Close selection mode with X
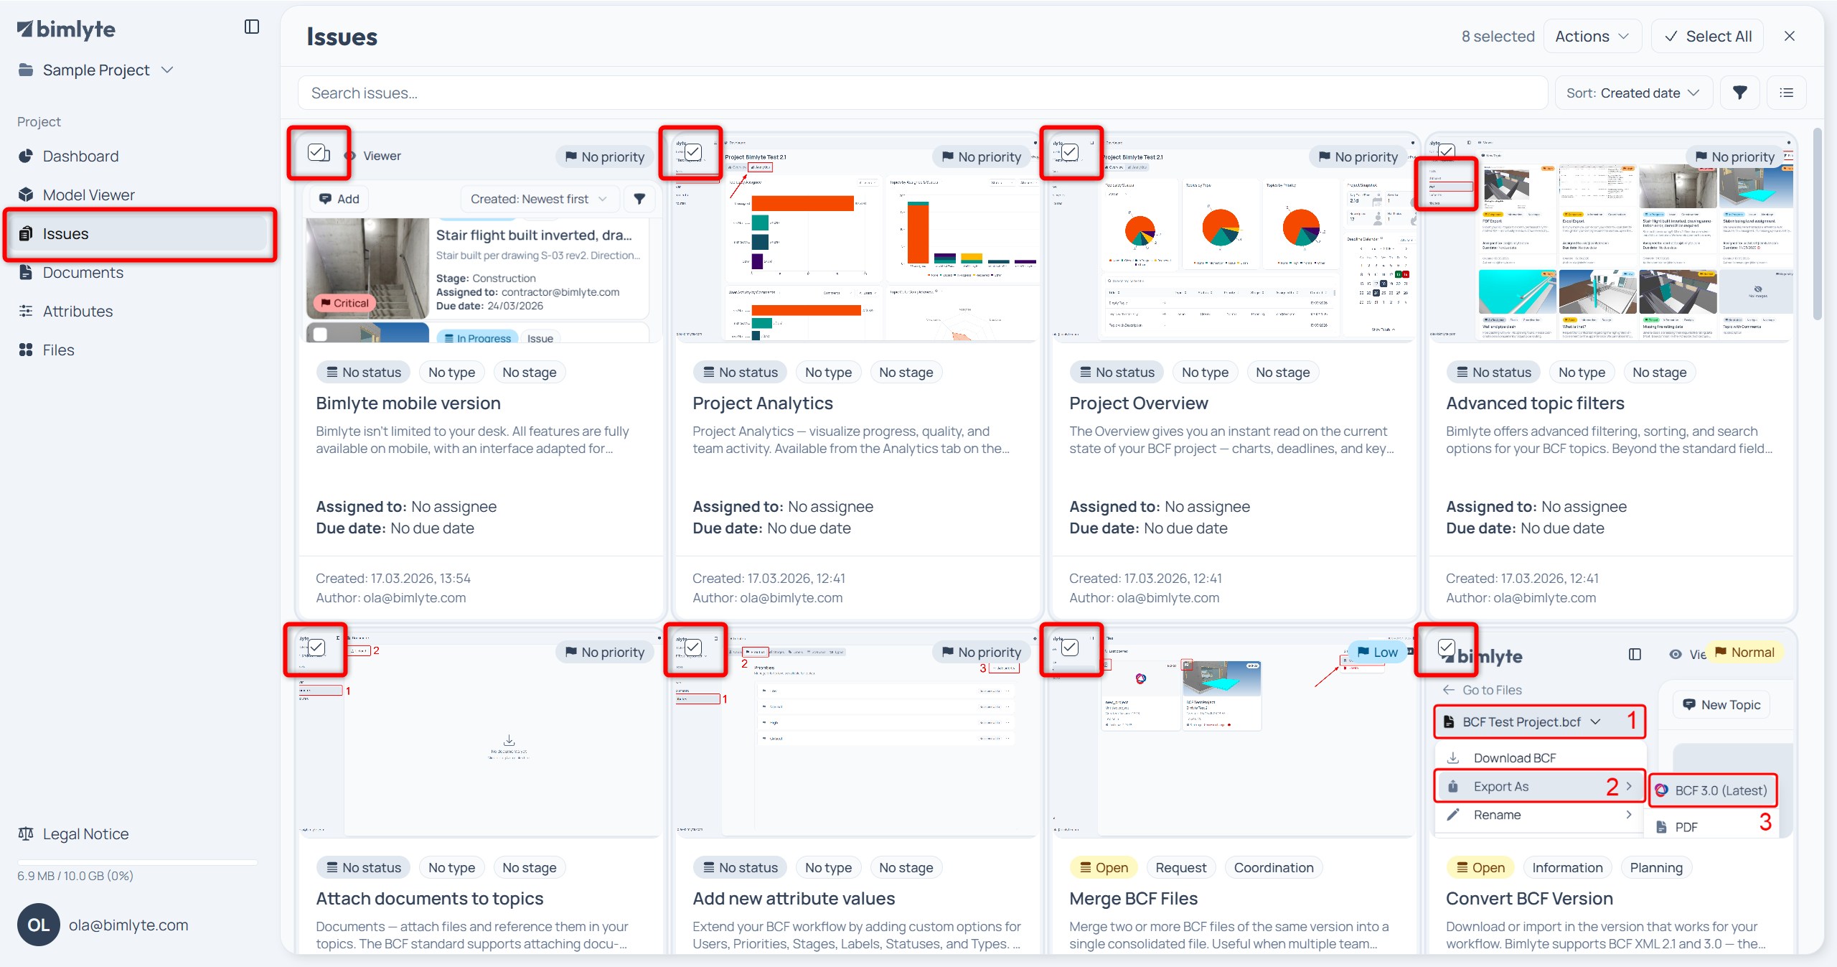This screenshot has width=1837, height=967. [1790, 37]
